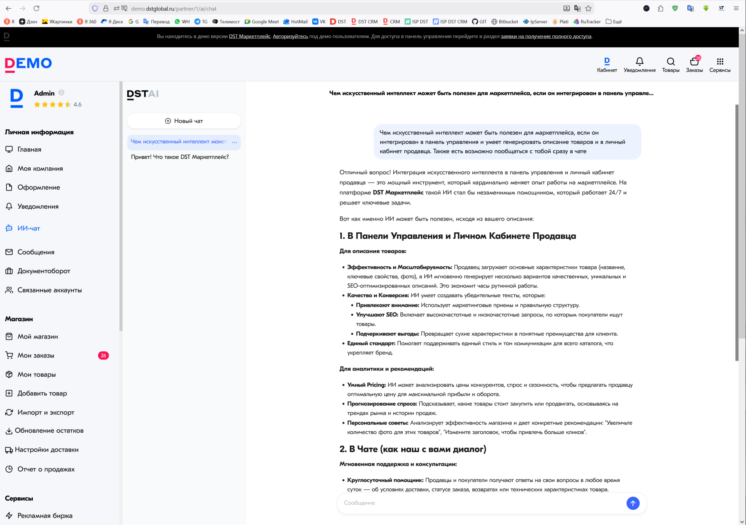Open chat 'Привет! Что такое DST Маркетплейс?'
This screenshot has height=525, width=746.
pos(180,157)
